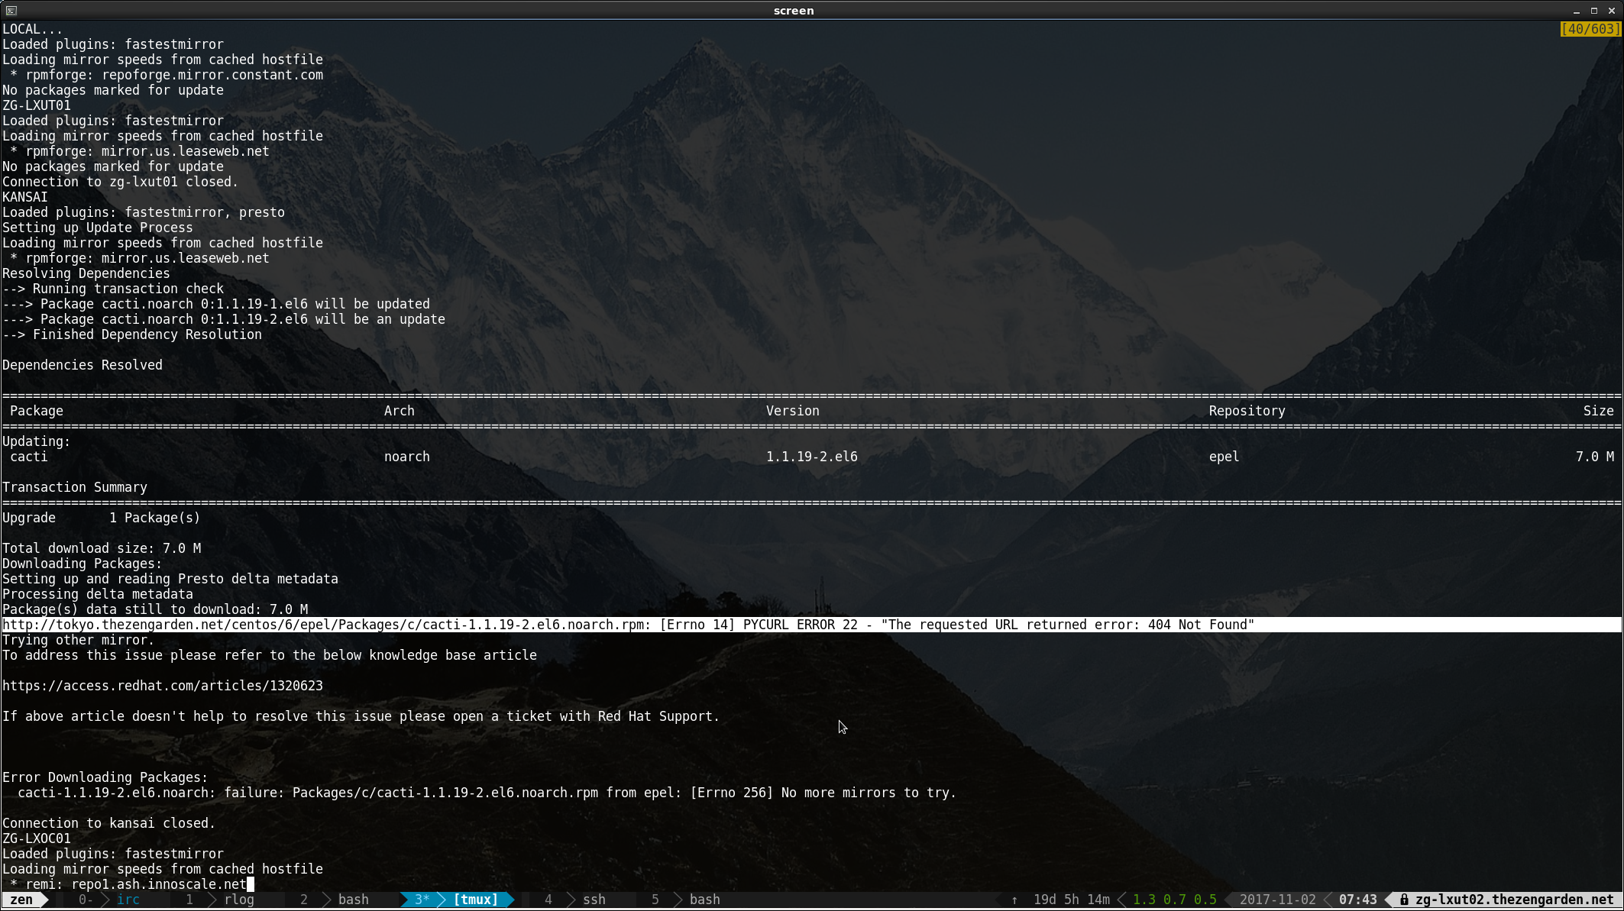
Task: Click the Size column header
Action: (1599, 411)
